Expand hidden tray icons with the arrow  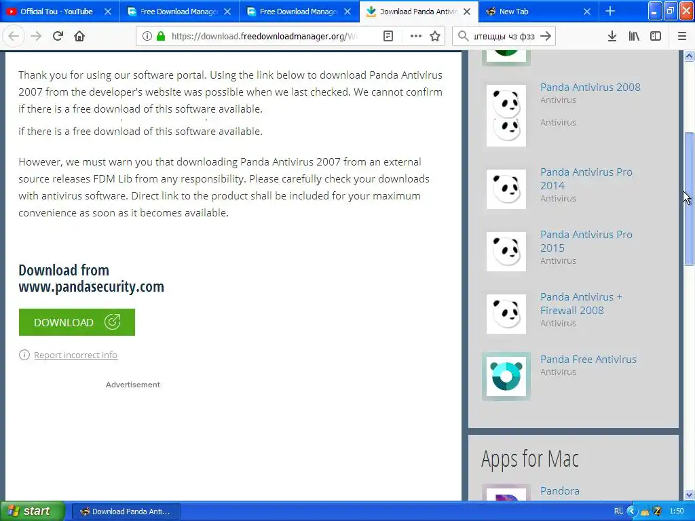(631, 512)
